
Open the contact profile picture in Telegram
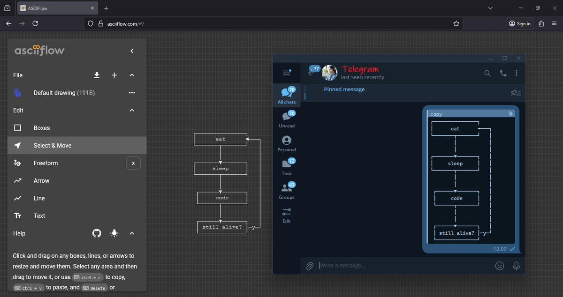(x=330, y=73)
